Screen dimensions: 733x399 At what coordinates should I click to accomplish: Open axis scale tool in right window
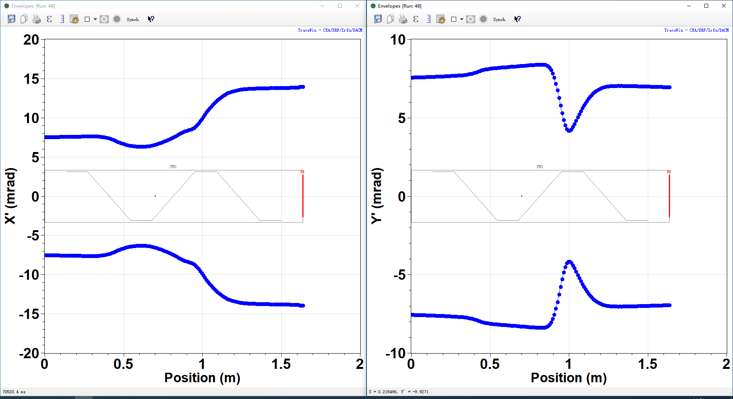pos(428,19)
